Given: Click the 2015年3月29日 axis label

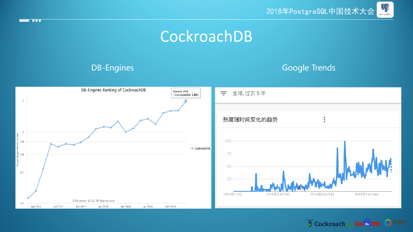Looking at the screenshot, I should pyautogui.click(x=277, y=195).
